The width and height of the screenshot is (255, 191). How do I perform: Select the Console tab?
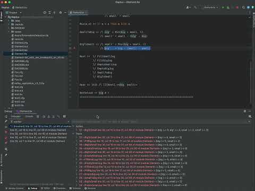pos(29,117)
